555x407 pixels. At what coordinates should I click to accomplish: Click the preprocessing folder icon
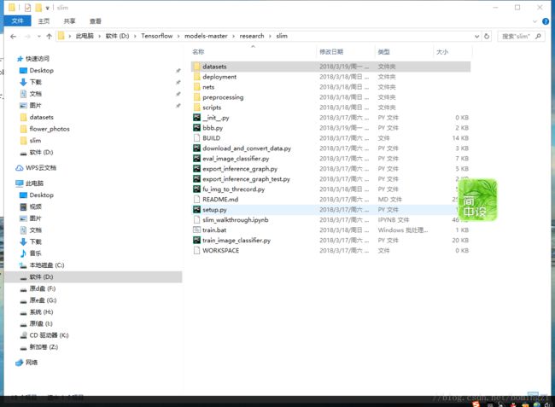point(197,97)
